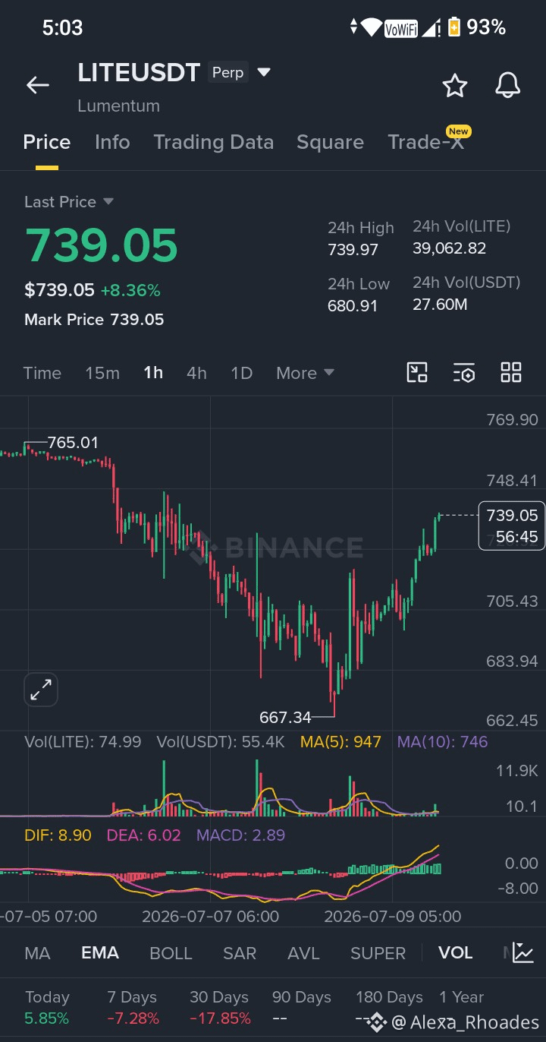Tap the +8.36% change value
This screenshot has width=546, height=1042.
[130, 290]
